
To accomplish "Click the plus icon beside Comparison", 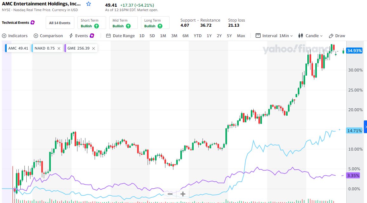I will click(36, 36).
